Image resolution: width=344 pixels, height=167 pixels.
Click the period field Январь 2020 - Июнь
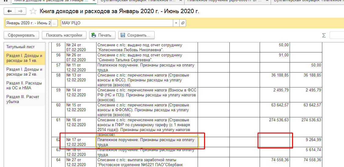click(x=28, y=23)
